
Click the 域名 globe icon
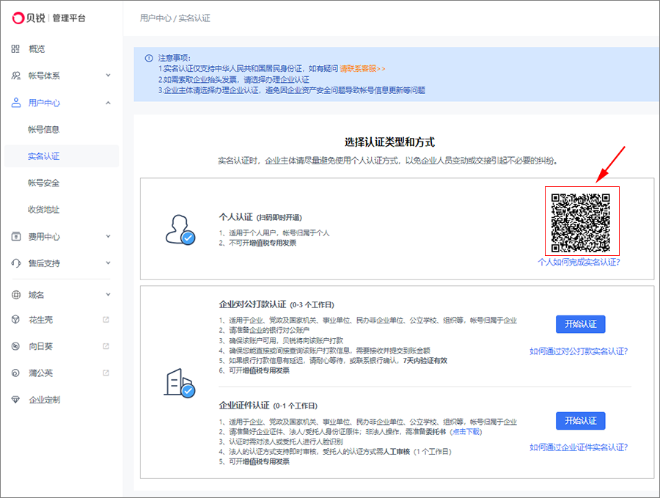[15, 295]
